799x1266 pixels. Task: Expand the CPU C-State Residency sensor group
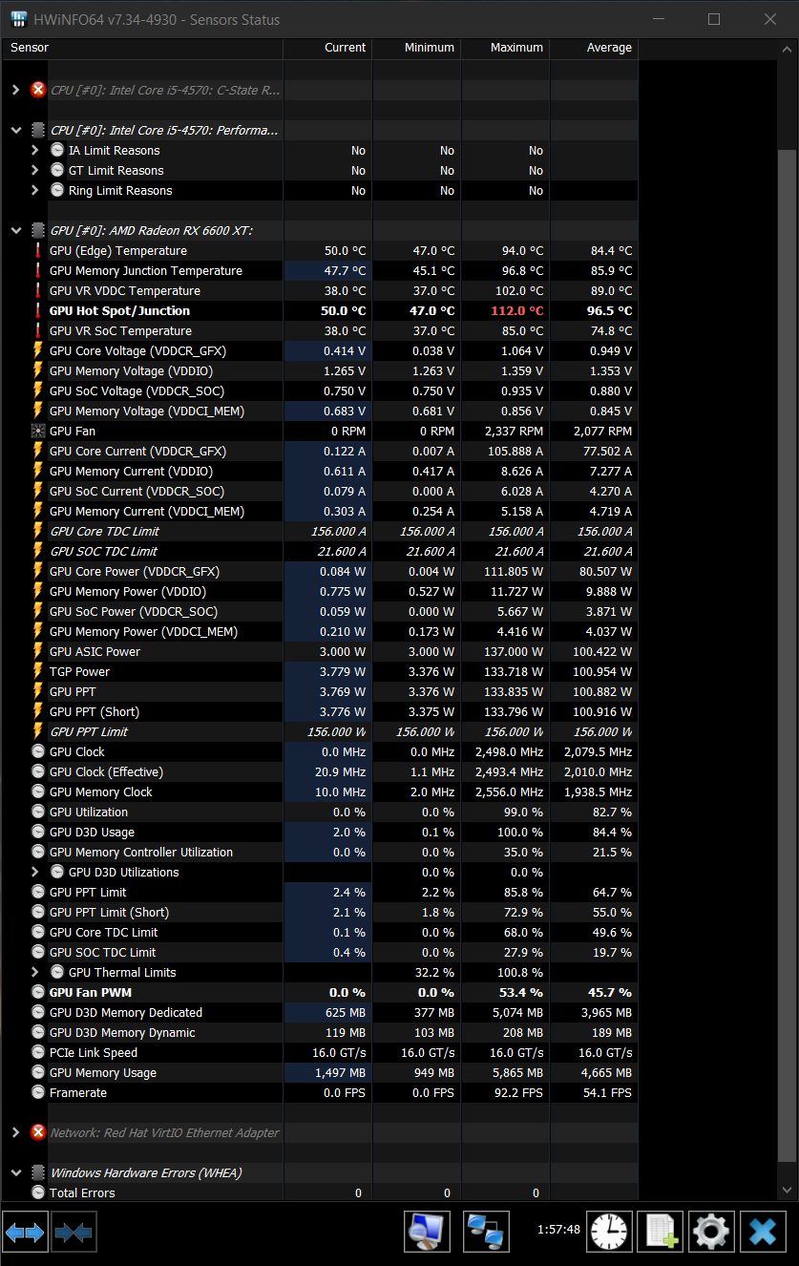[15, 90]
